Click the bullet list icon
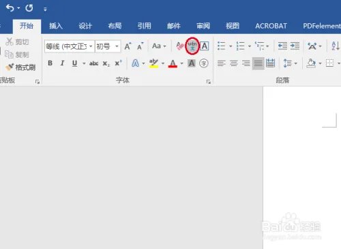Image resolution: width=341 pixels, height=249 pixels. tap(222, 46)
